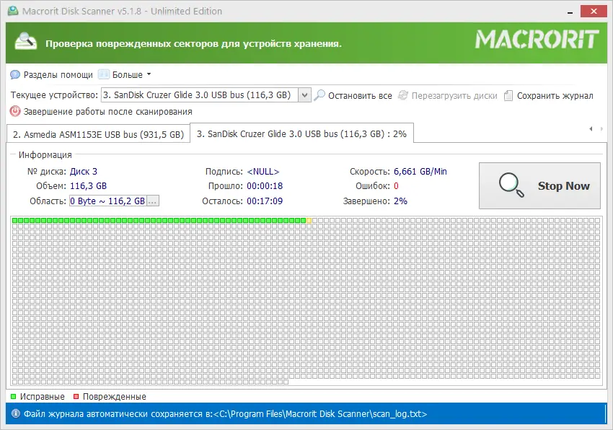The height and width of the screenshot is (430, 613).
Task: Click the red Поврежденные legend square
Action: point(76,396)
